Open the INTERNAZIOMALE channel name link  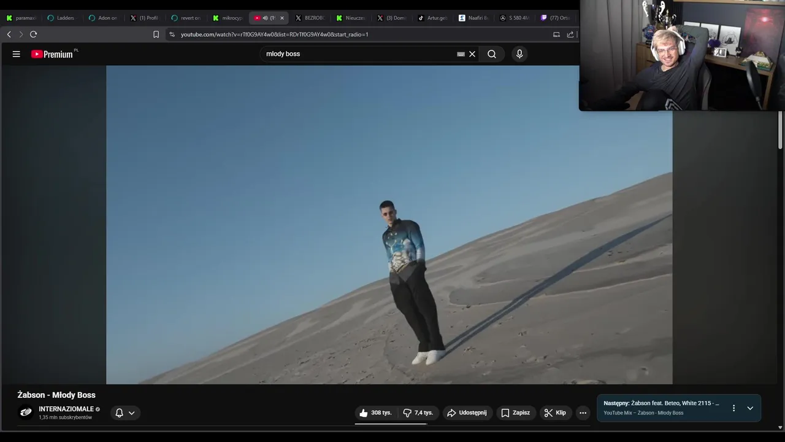tap(66, 409)
